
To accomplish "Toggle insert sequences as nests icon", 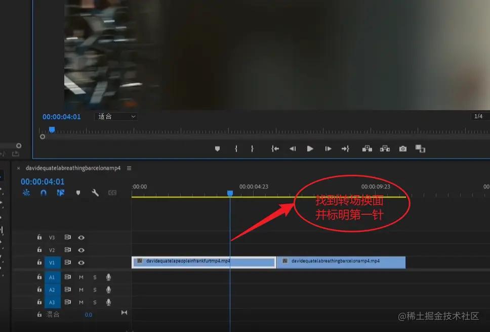I will point(26,193).
